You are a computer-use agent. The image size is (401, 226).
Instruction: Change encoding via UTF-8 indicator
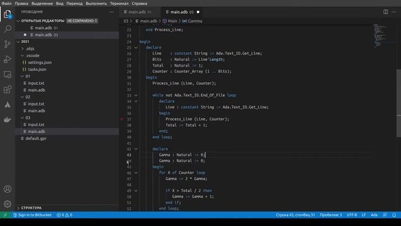pos(352,215)
